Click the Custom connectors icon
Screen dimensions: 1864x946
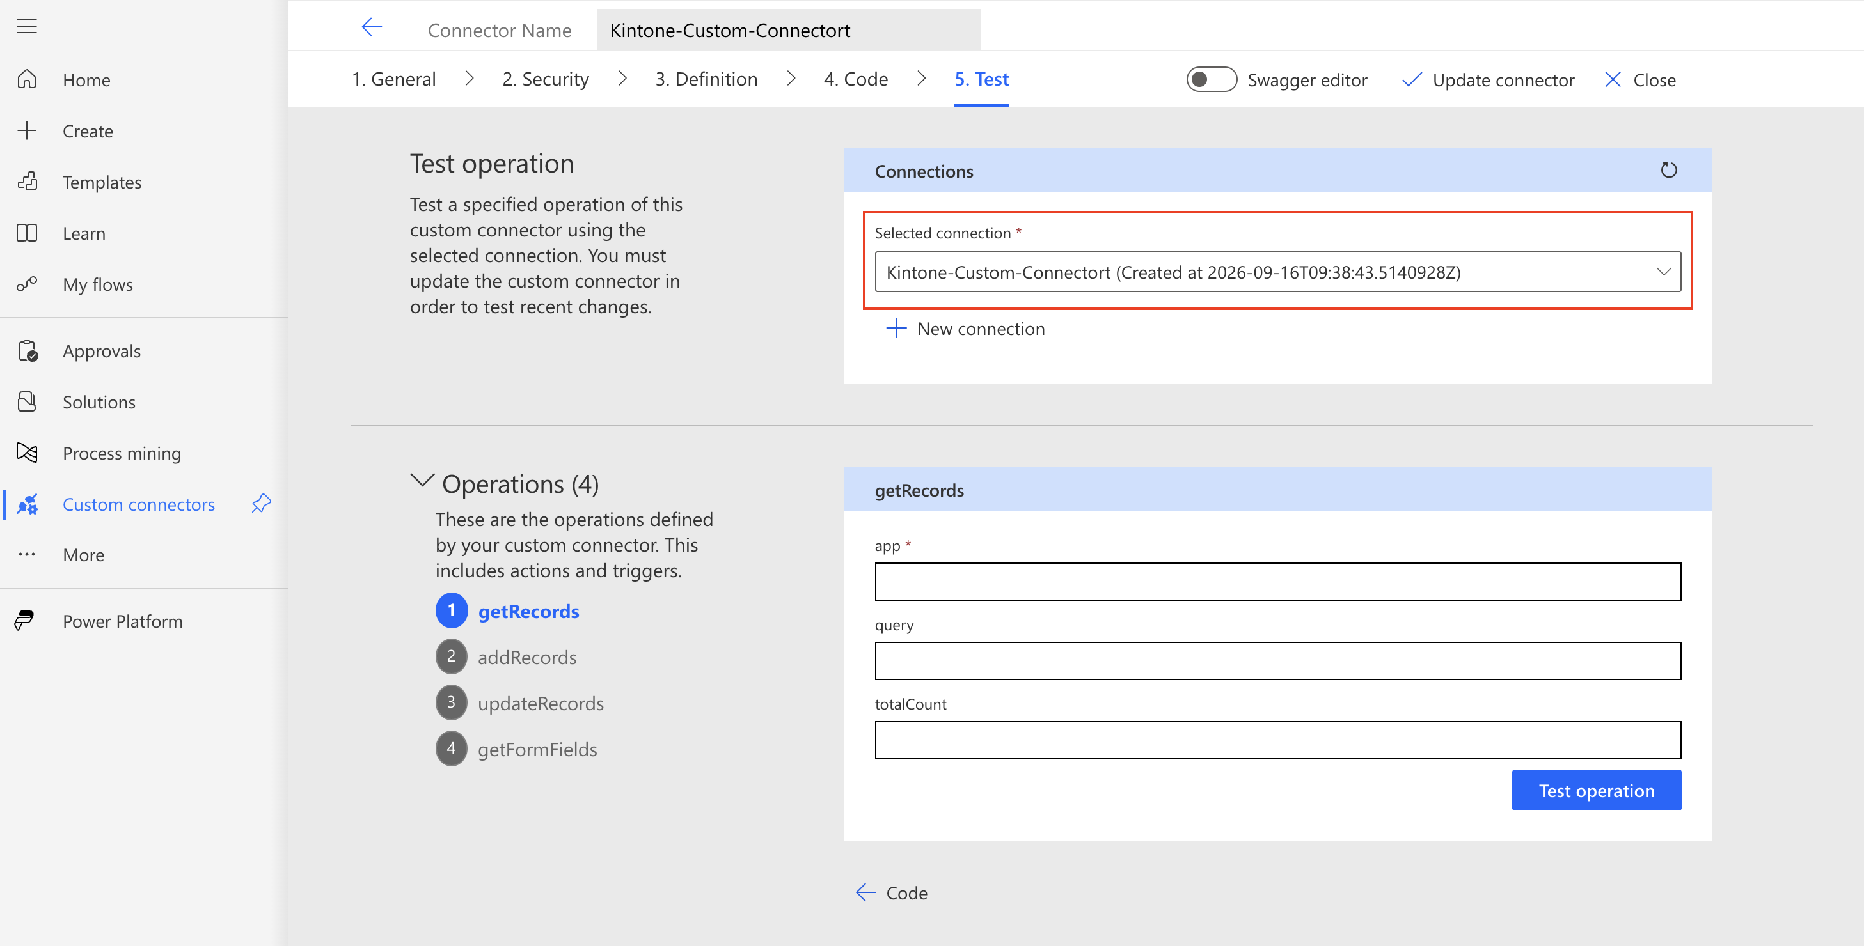[x=27, y=504]
